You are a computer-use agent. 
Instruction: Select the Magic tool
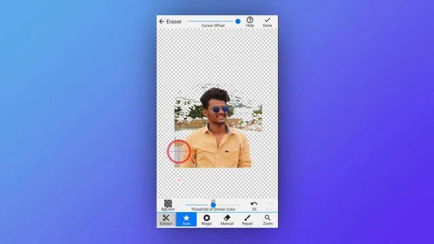tap(206, 220)
